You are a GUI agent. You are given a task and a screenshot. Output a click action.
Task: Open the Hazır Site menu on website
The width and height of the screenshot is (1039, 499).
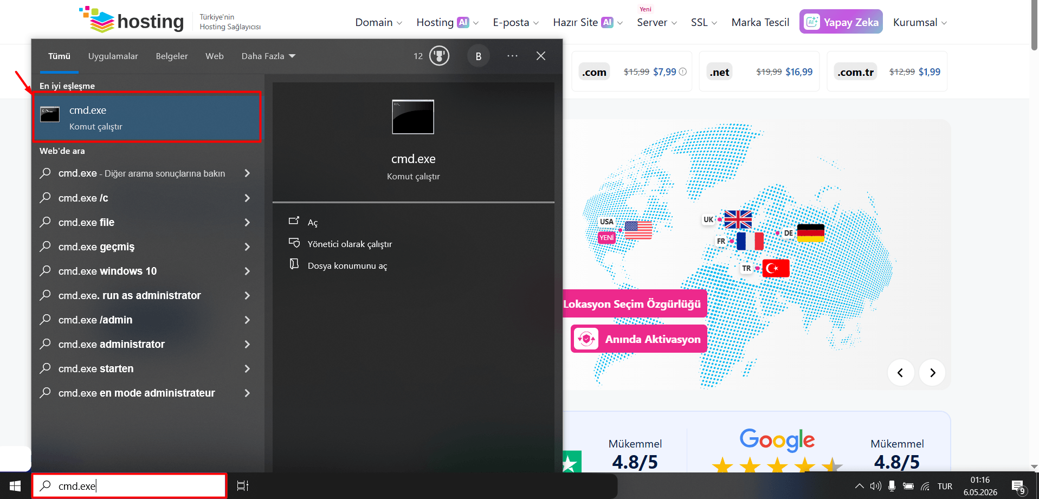click(x=588, y=22)
